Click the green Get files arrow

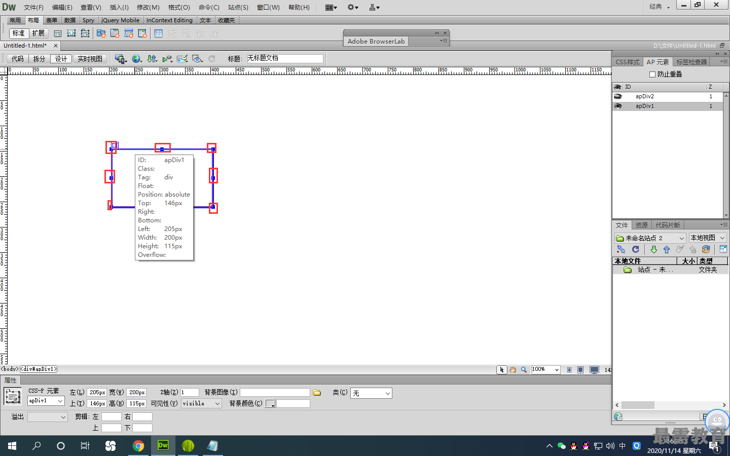pyautogui.click(x=654, y=249)
